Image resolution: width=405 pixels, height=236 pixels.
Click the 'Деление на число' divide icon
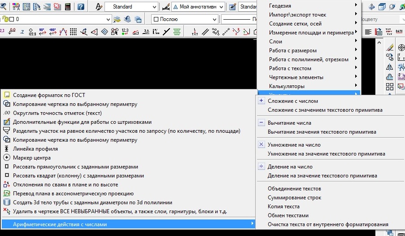click(261, 167)
